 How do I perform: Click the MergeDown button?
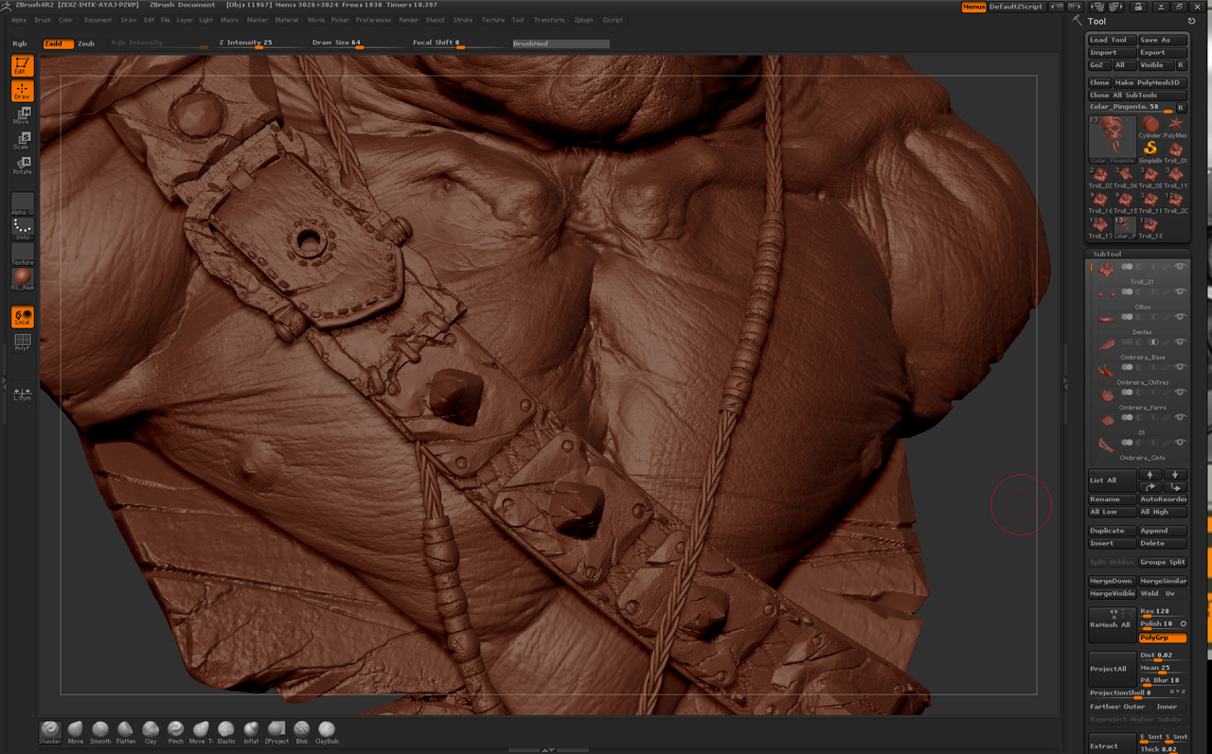click(1112, 581)
